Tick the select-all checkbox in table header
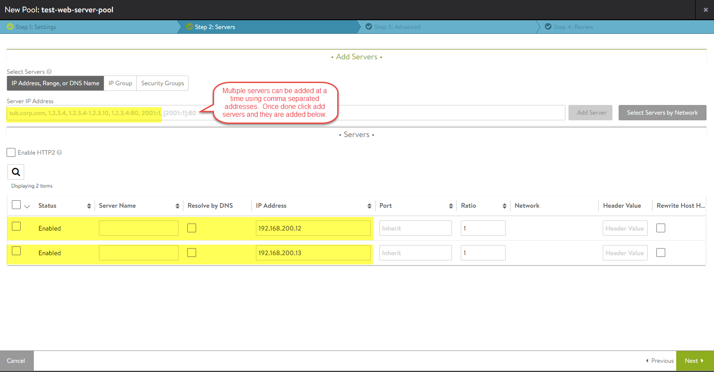714x372 pixels. 16,205
